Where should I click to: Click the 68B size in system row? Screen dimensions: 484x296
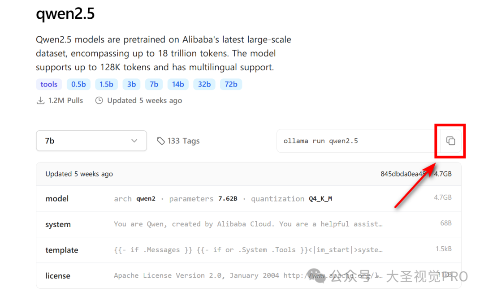[446, 223]
